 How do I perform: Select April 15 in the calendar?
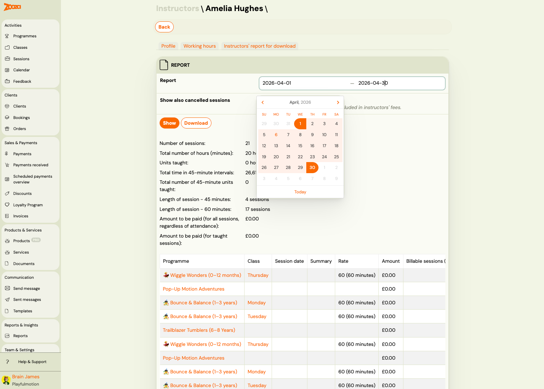300,146
